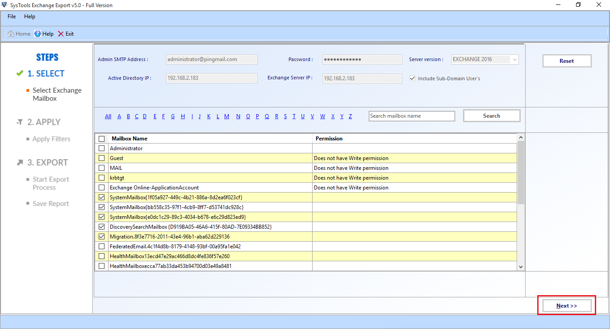Click the 1. SELECT step heading

coord(46,74)
